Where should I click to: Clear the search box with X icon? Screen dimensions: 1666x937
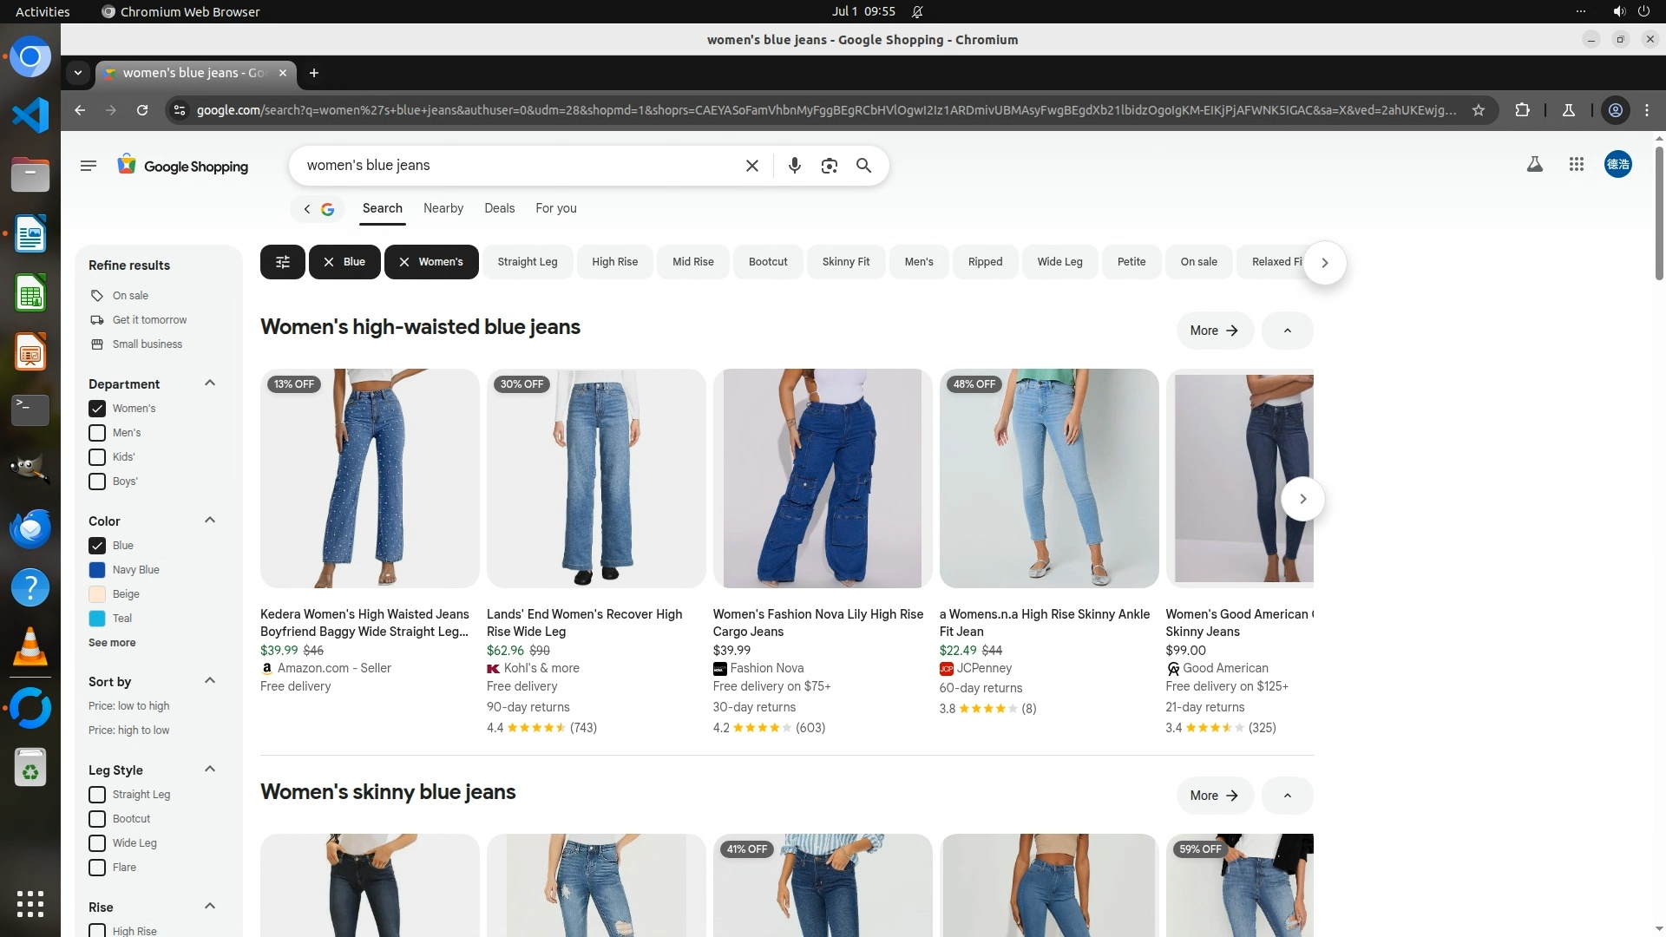[x=752, y=166]
